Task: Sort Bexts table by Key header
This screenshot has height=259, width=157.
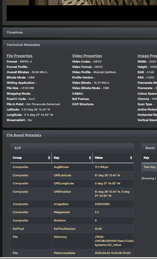Action: click(x=146, y=158)
